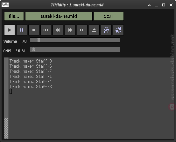Skip to the previous track
Screen dimensions: 176x142
(46, 30)
